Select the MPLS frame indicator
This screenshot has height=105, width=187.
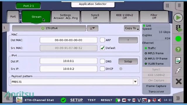click(146, 53)
